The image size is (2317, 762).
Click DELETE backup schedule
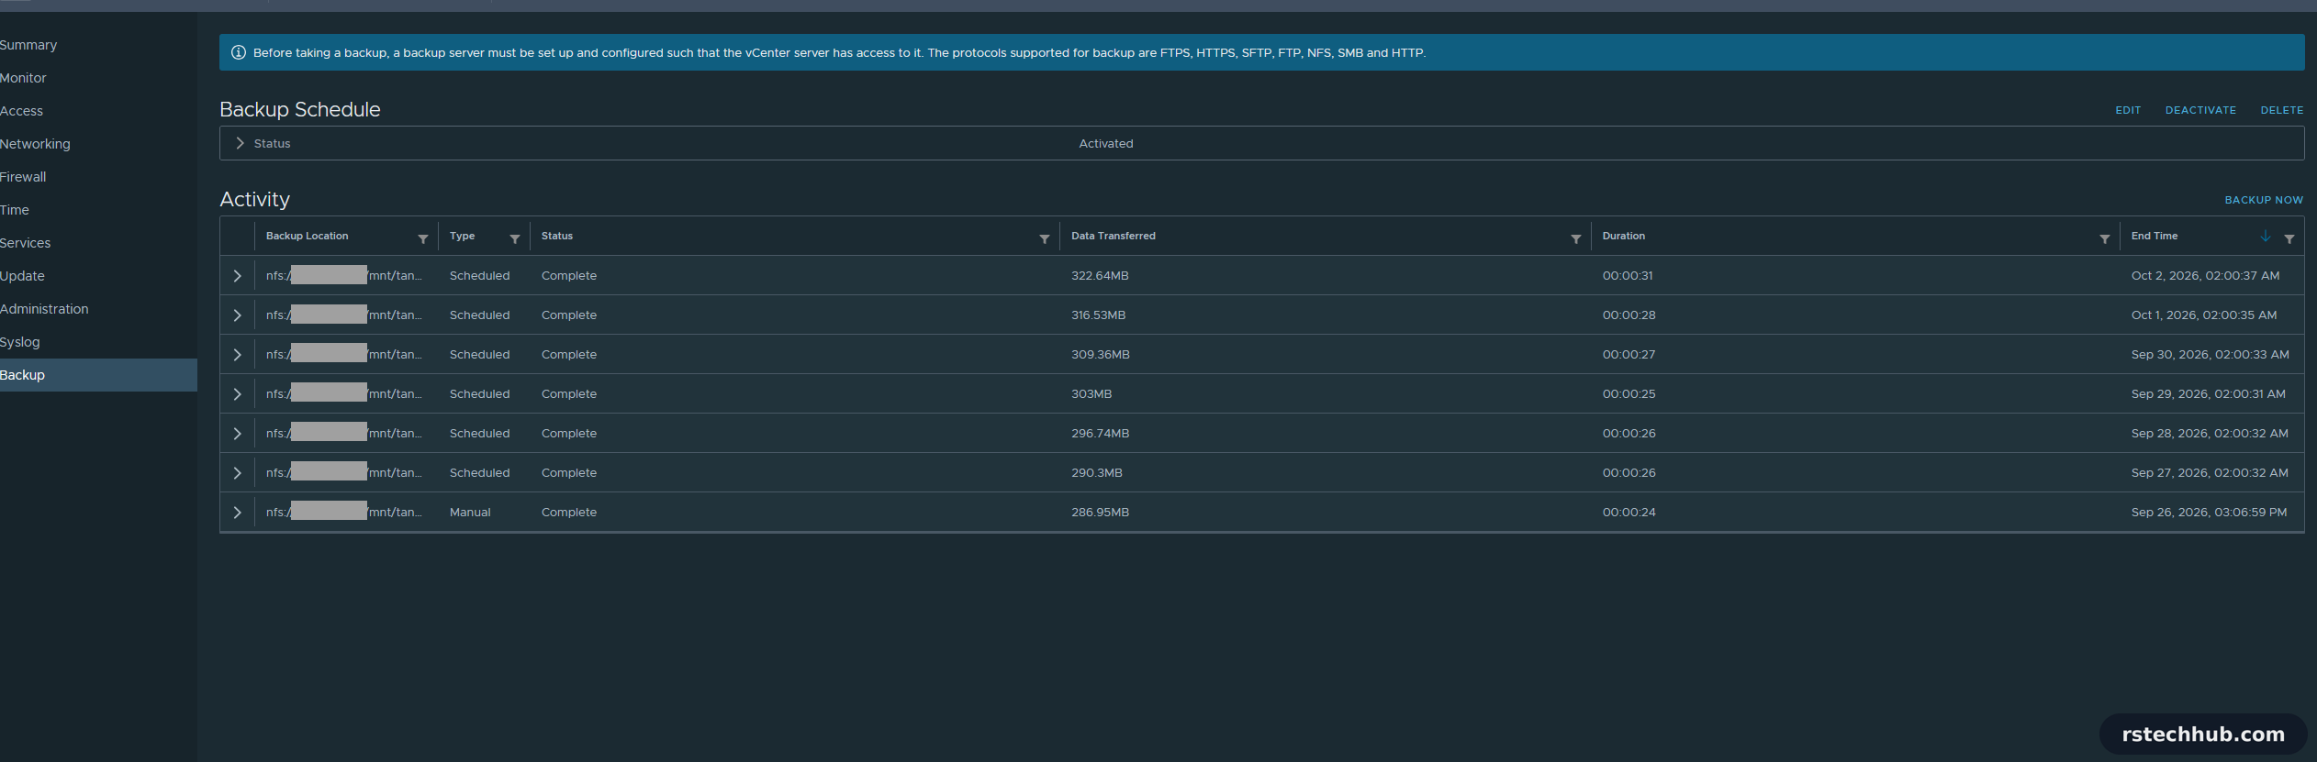[x=2281, y=110]
